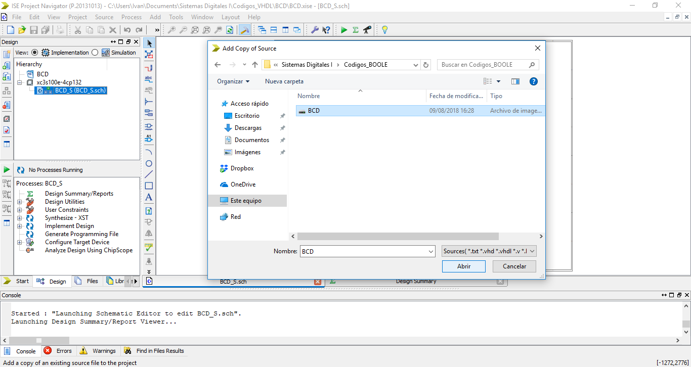This screenshot has height=367, width=691.
Task: Select BCD_S (BCD_S.sch) in Hierarchy
Action: click(x=80, y=90)
